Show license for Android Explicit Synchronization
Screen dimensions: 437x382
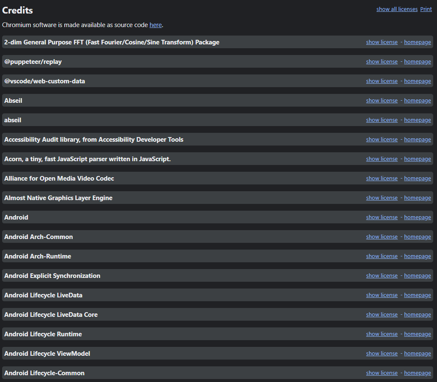pyautogui.click(x=382, y=276)
